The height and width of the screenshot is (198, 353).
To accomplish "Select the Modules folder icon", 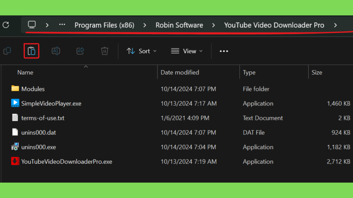I will click(x=15, y=88).
